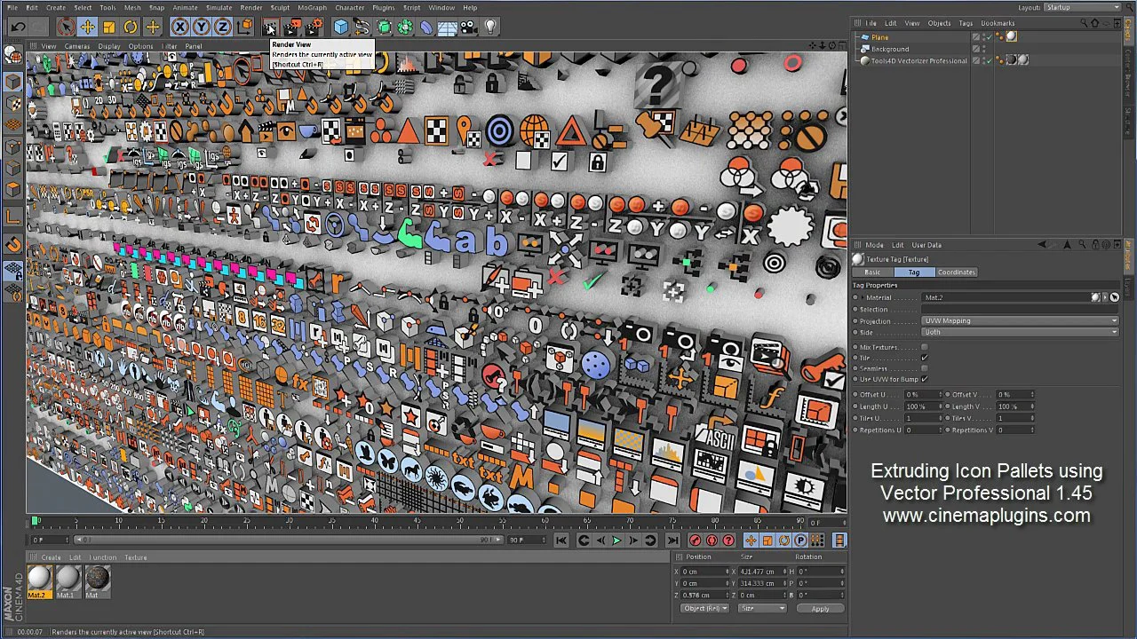Viewport: 1137px width, 639px height.
Task: Toggle the Seamless checkbox
Action: pos(925,368)
